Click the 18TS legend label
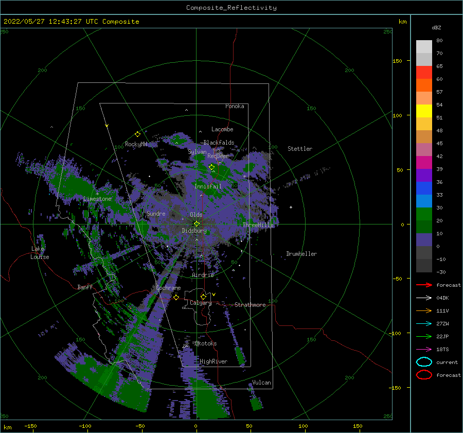The image size is (463, 433). (x=442, y=350)
